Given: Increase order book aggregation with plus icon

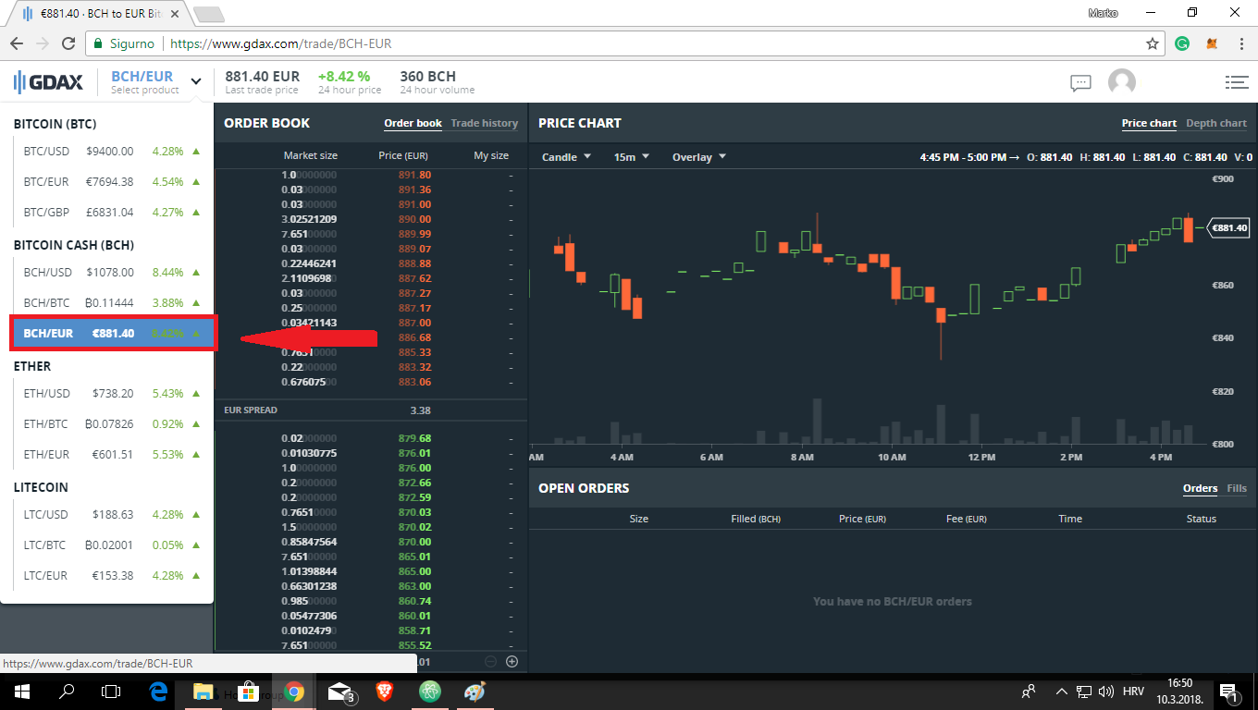Looking at the screenshot, I should [x=512, y=661].
